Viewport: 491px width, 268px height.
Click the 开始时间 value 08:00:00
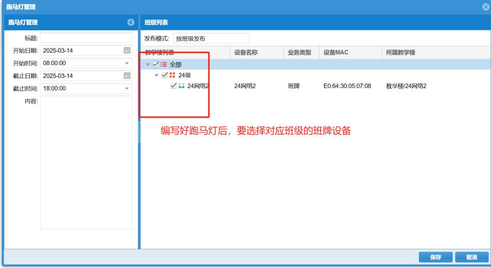click(55, 63)
